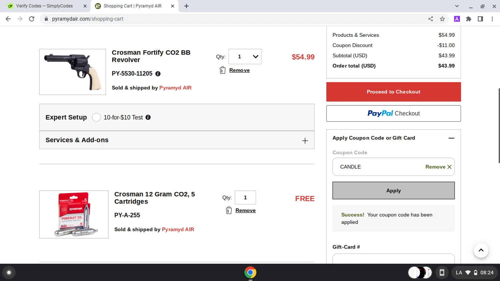Open the extensions puzzle icon
Screen dimensions: 500x281
tap(469, 19)
